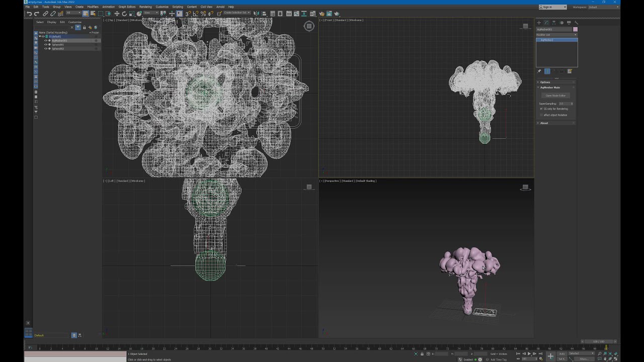
Task: Toggle visibility eye of Sphere002
Action: click(46, 49)
